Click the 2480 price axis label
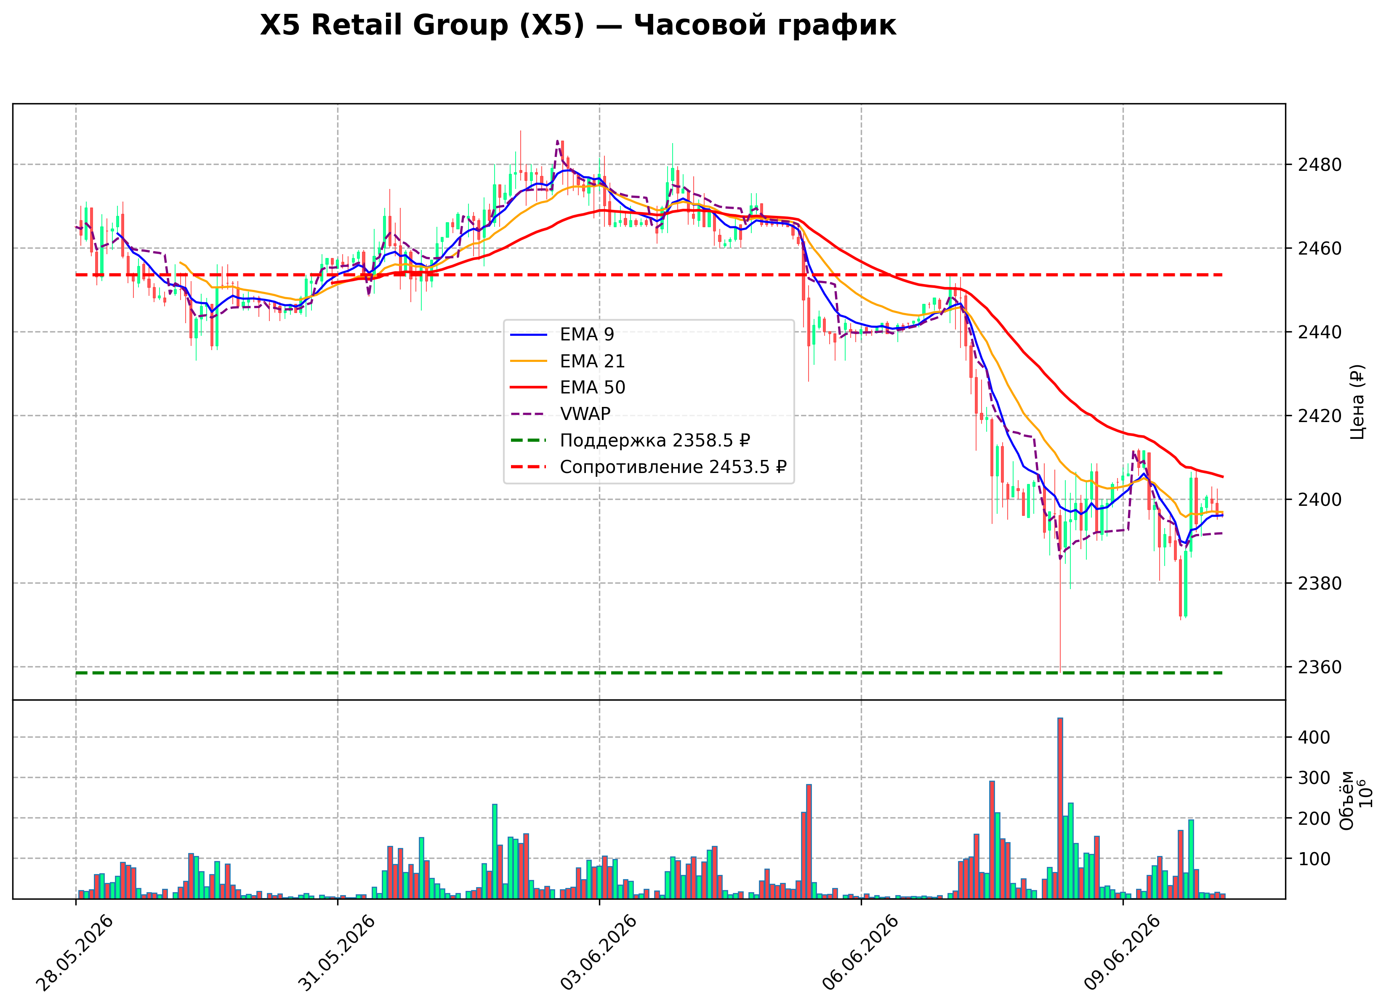 [x=1320, y=165]
